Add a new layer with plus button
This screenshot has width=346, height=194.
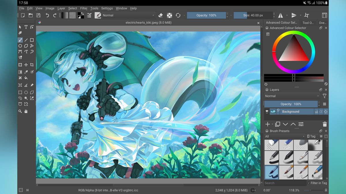pos(268,124)
